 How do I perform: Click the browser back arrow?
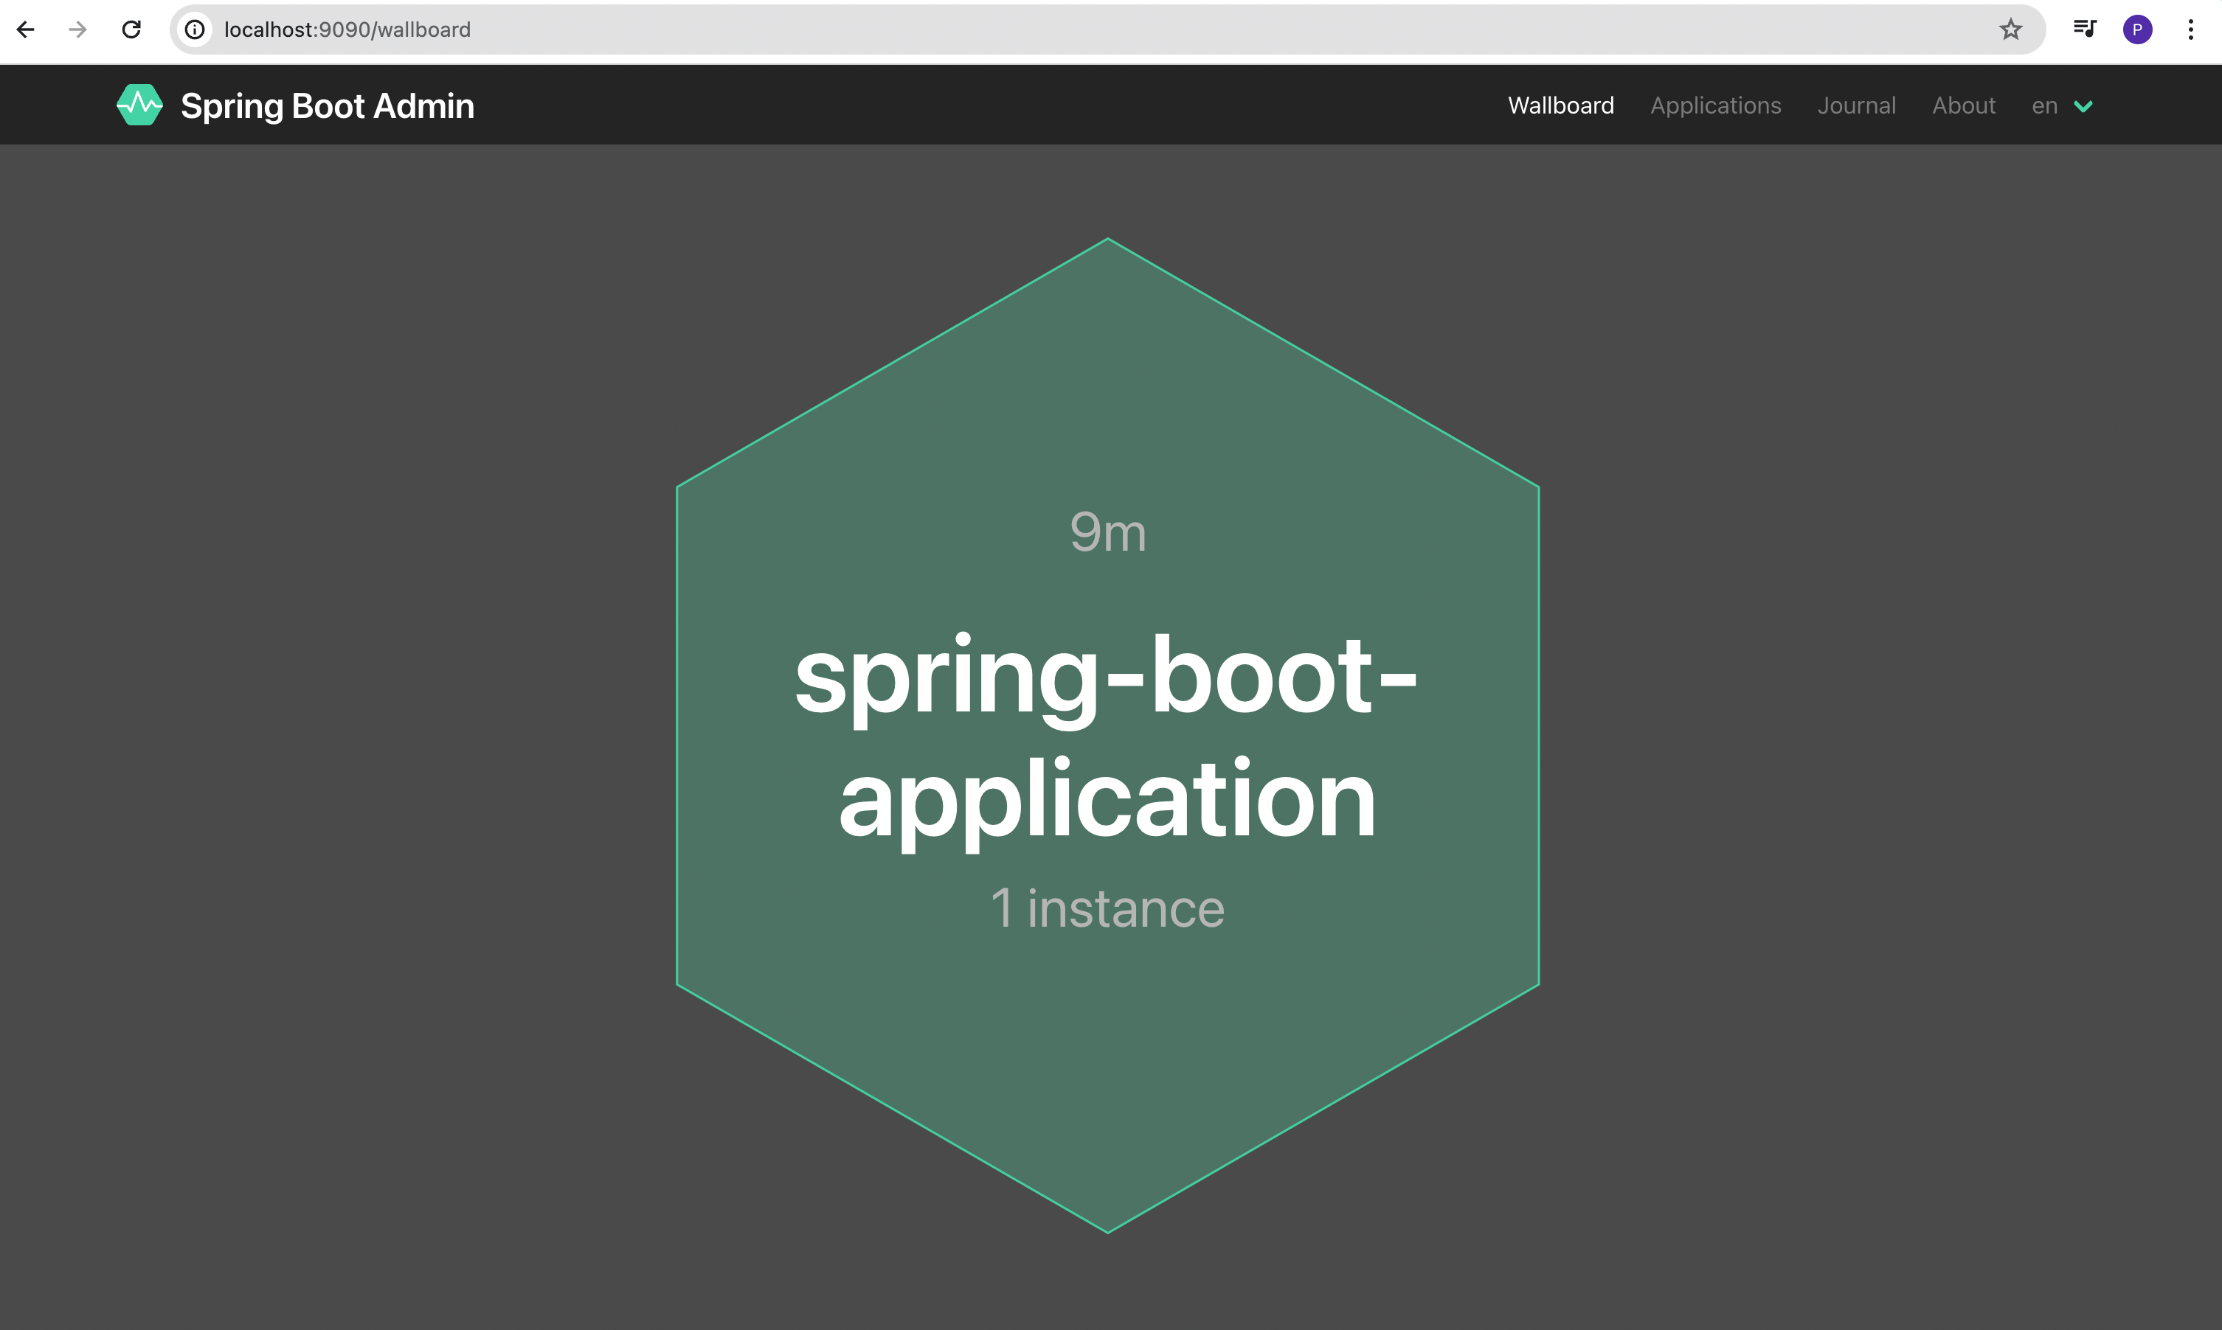25,29
